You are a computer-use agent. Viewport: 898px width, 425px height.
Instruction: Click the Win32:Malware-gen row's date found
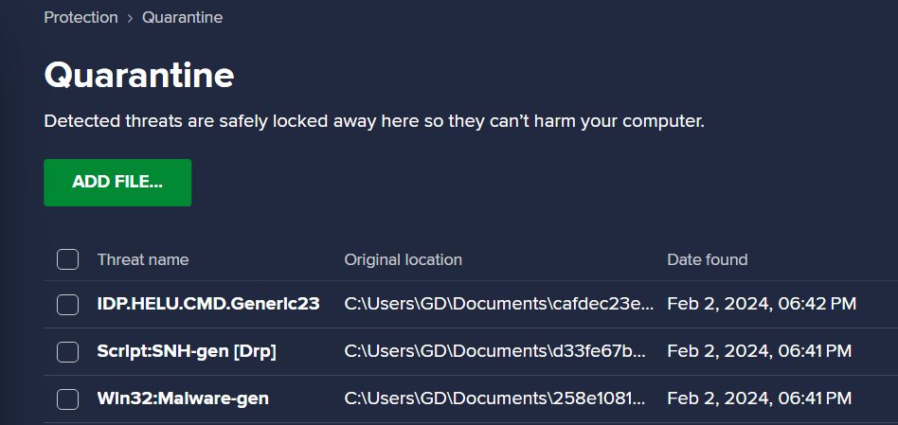click(760, 398)
